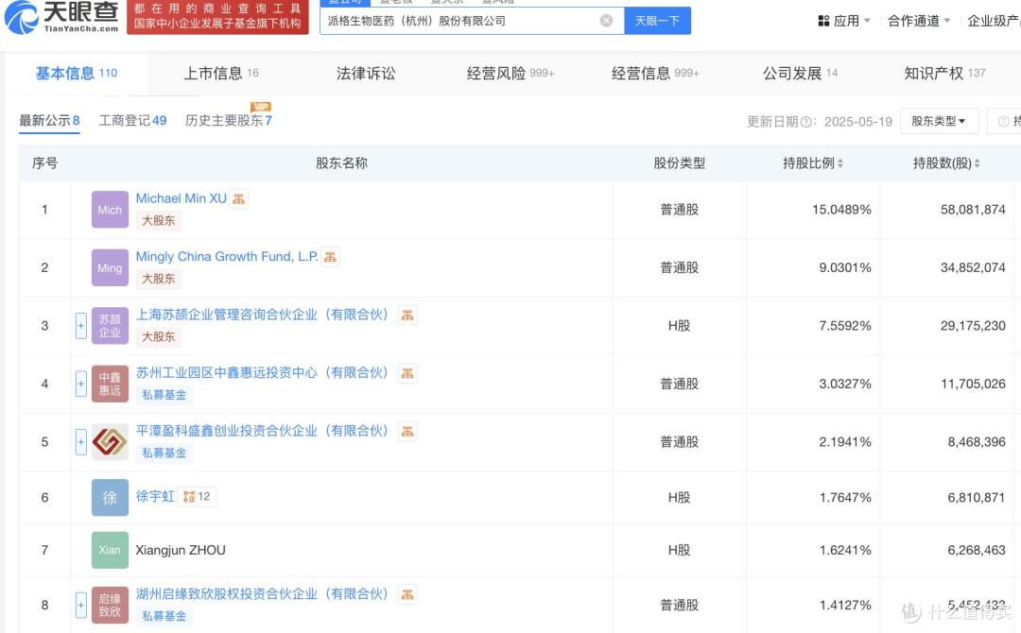
Task: Open equity structure icon next to Mingly China Growth Fund
Action: click(x=330, y=257)
